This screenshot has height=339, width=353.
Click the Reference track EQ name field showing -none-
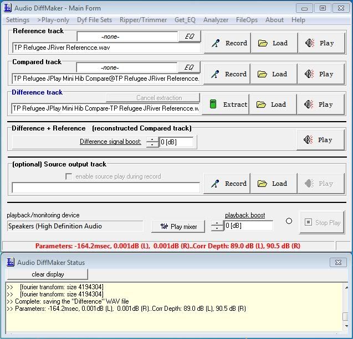click(x=127, y=36)
